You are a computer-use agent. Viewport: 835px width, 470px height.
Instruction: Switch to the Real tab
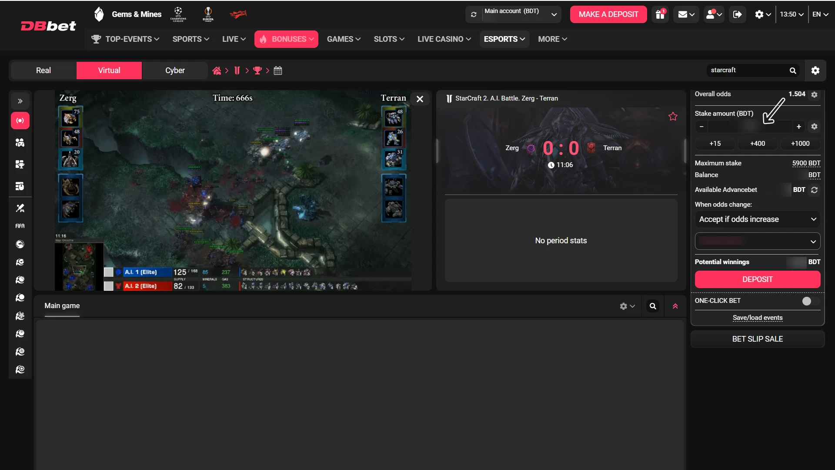tap(43, 70)
